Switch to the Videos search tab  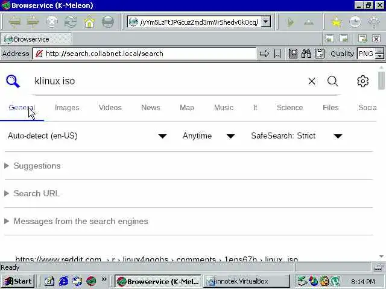tap(110, 108)
